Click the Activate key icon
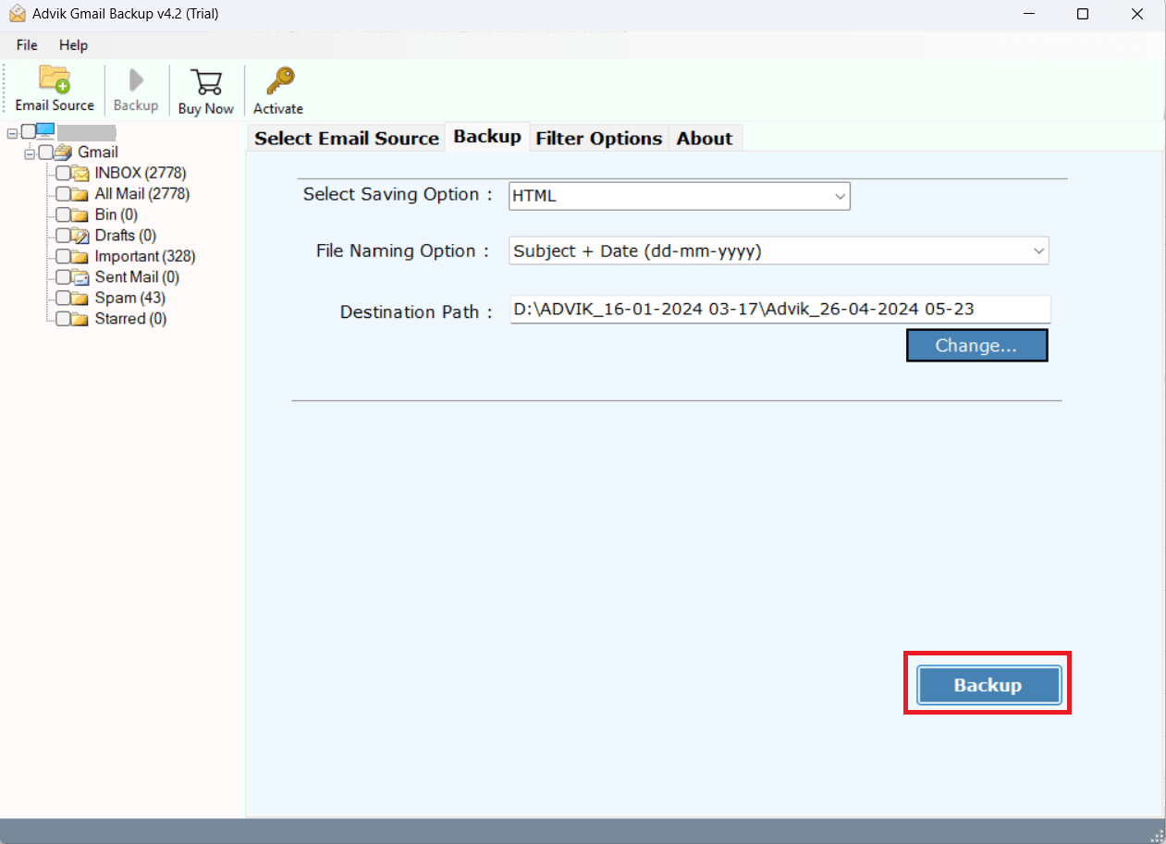 point(278,81)
